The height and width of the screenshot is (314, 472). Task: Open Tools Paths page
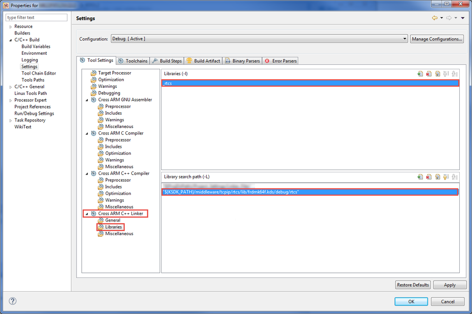click(33, 80)
